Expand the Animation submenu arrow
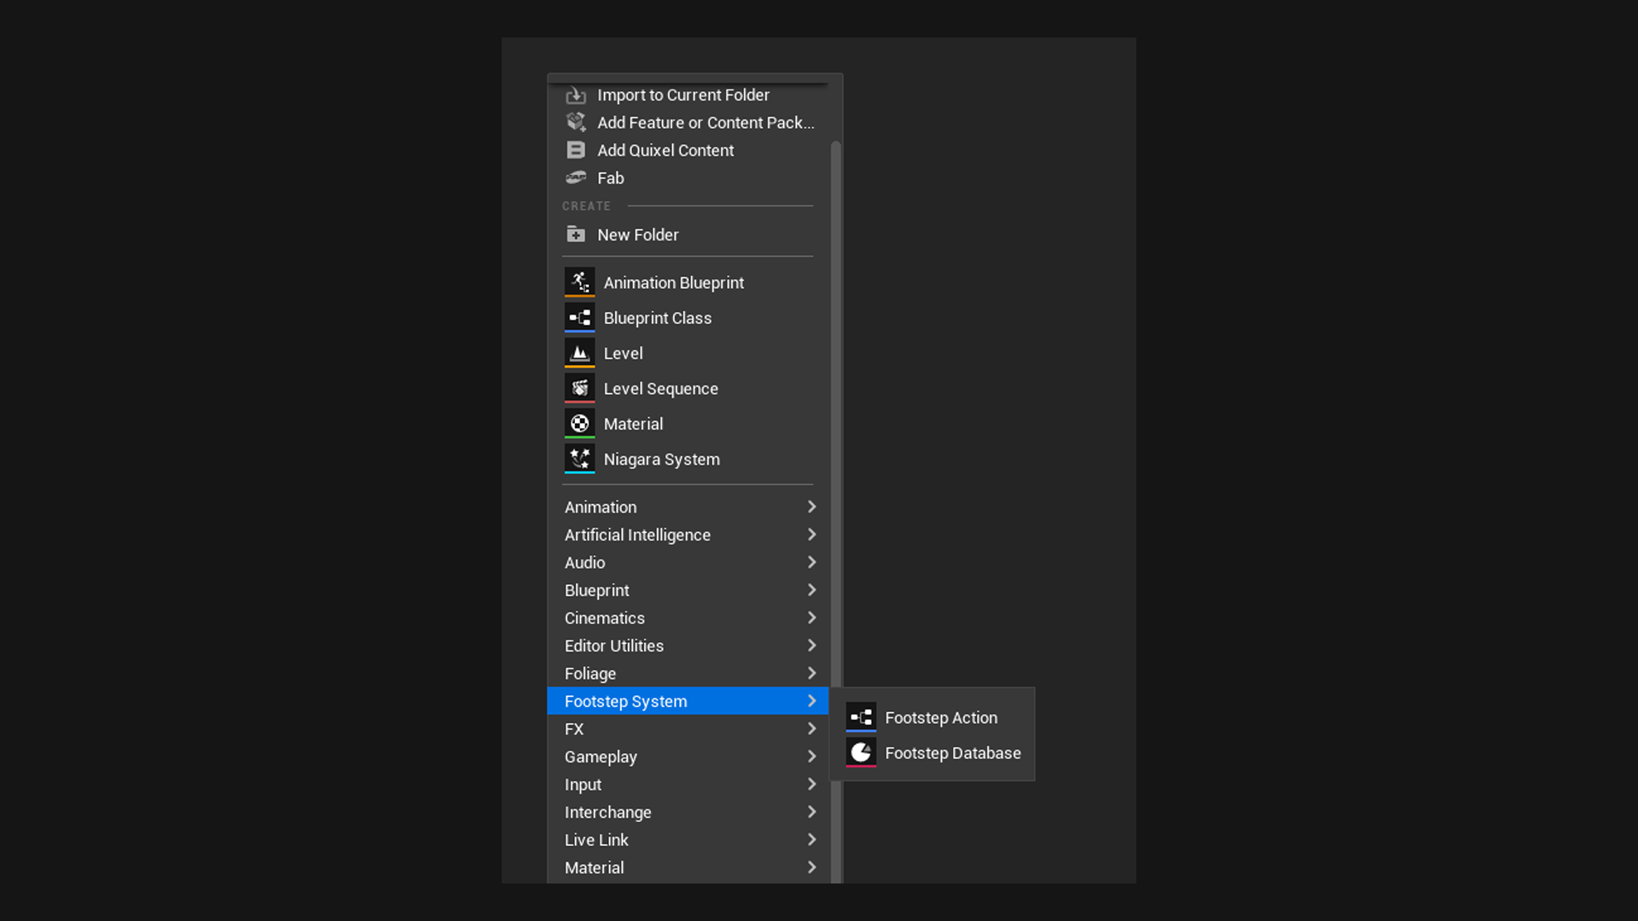Screen dimensions: 1638x921 coord(811,507)
